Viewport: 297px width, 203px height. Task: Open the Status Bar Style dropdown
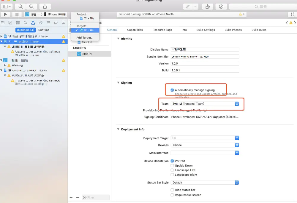click(x=205, y=183)
